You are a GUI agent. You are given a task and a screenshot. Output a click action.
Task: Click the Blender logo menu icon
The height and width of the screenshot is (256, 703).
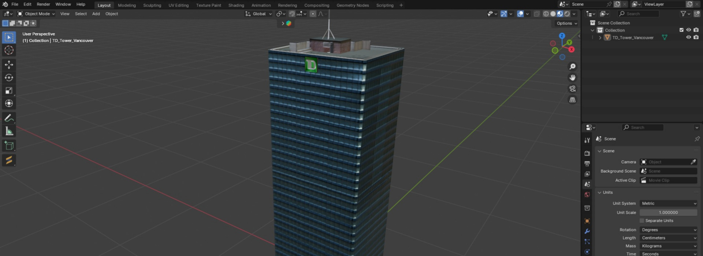click(5, 4)
